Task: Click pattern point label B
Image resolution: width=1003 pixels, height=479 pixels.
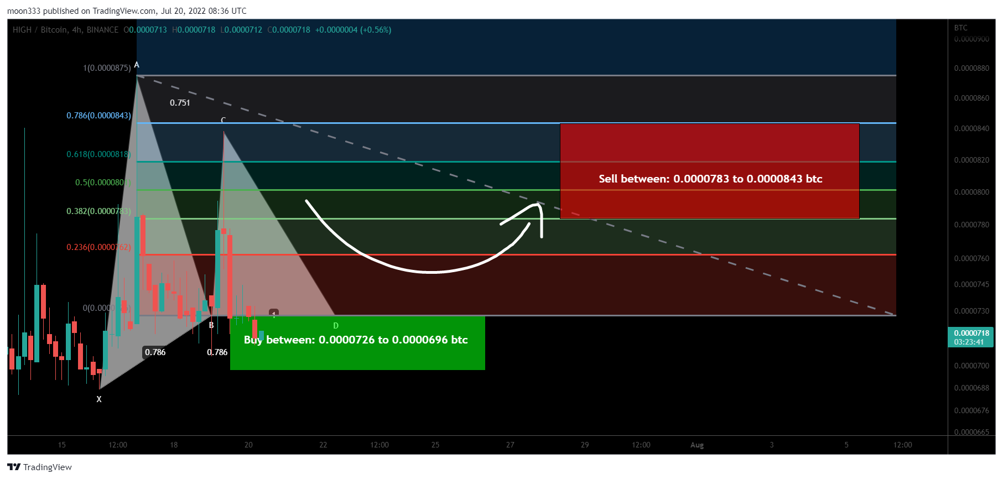Action: 211,325
